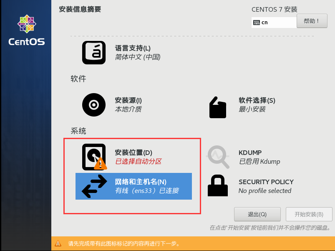Screen dimensions: 335x251
Task: Click the CentOS logo in sidebar
Action: (x=27, y=30)
